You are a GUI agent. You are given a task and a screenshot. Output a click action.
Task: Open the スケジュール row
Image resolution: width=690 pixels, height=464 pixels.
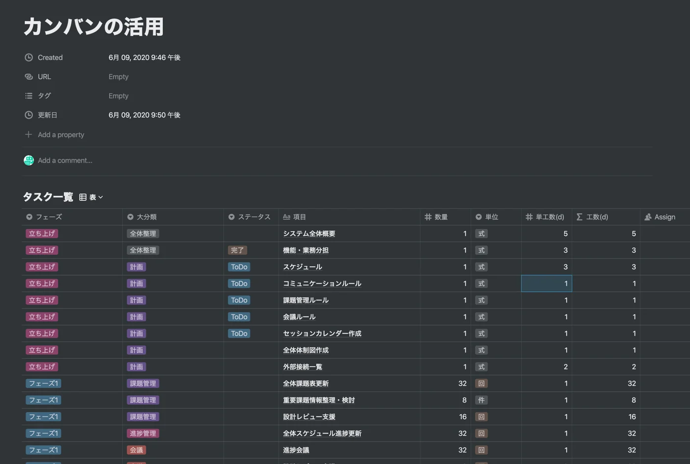click(x=303, y=267)
